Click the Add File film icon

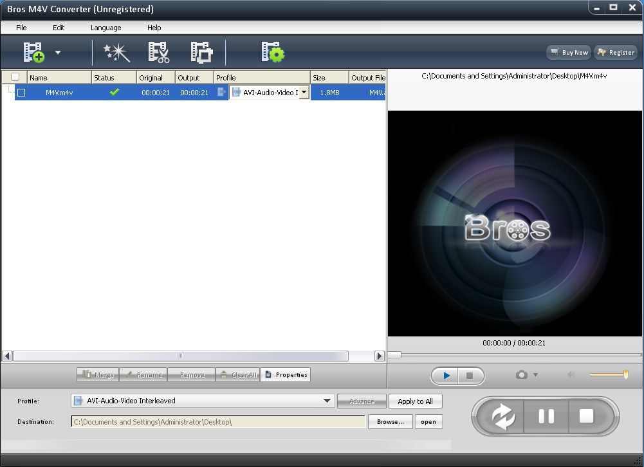click(33, 53)
